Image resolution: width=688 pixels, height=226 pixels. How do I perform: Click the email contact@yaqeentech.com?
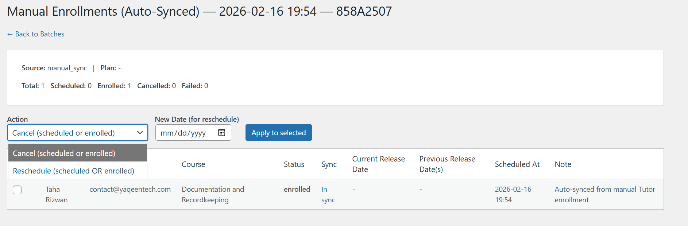tap(130, 189)
